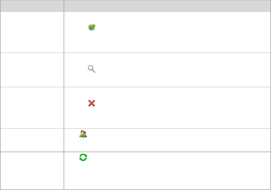Viewport: 271px width, 190px height.
Task: Click the empty left cell in the checkmark row
Action: click(x=32, y=32)
